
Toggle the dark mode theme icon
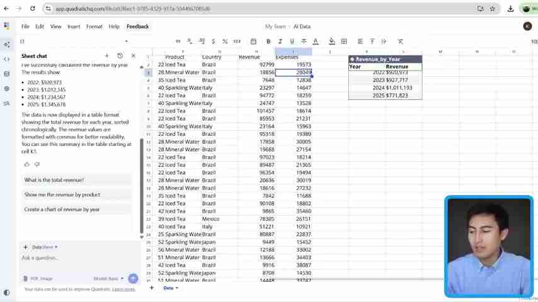6,293
